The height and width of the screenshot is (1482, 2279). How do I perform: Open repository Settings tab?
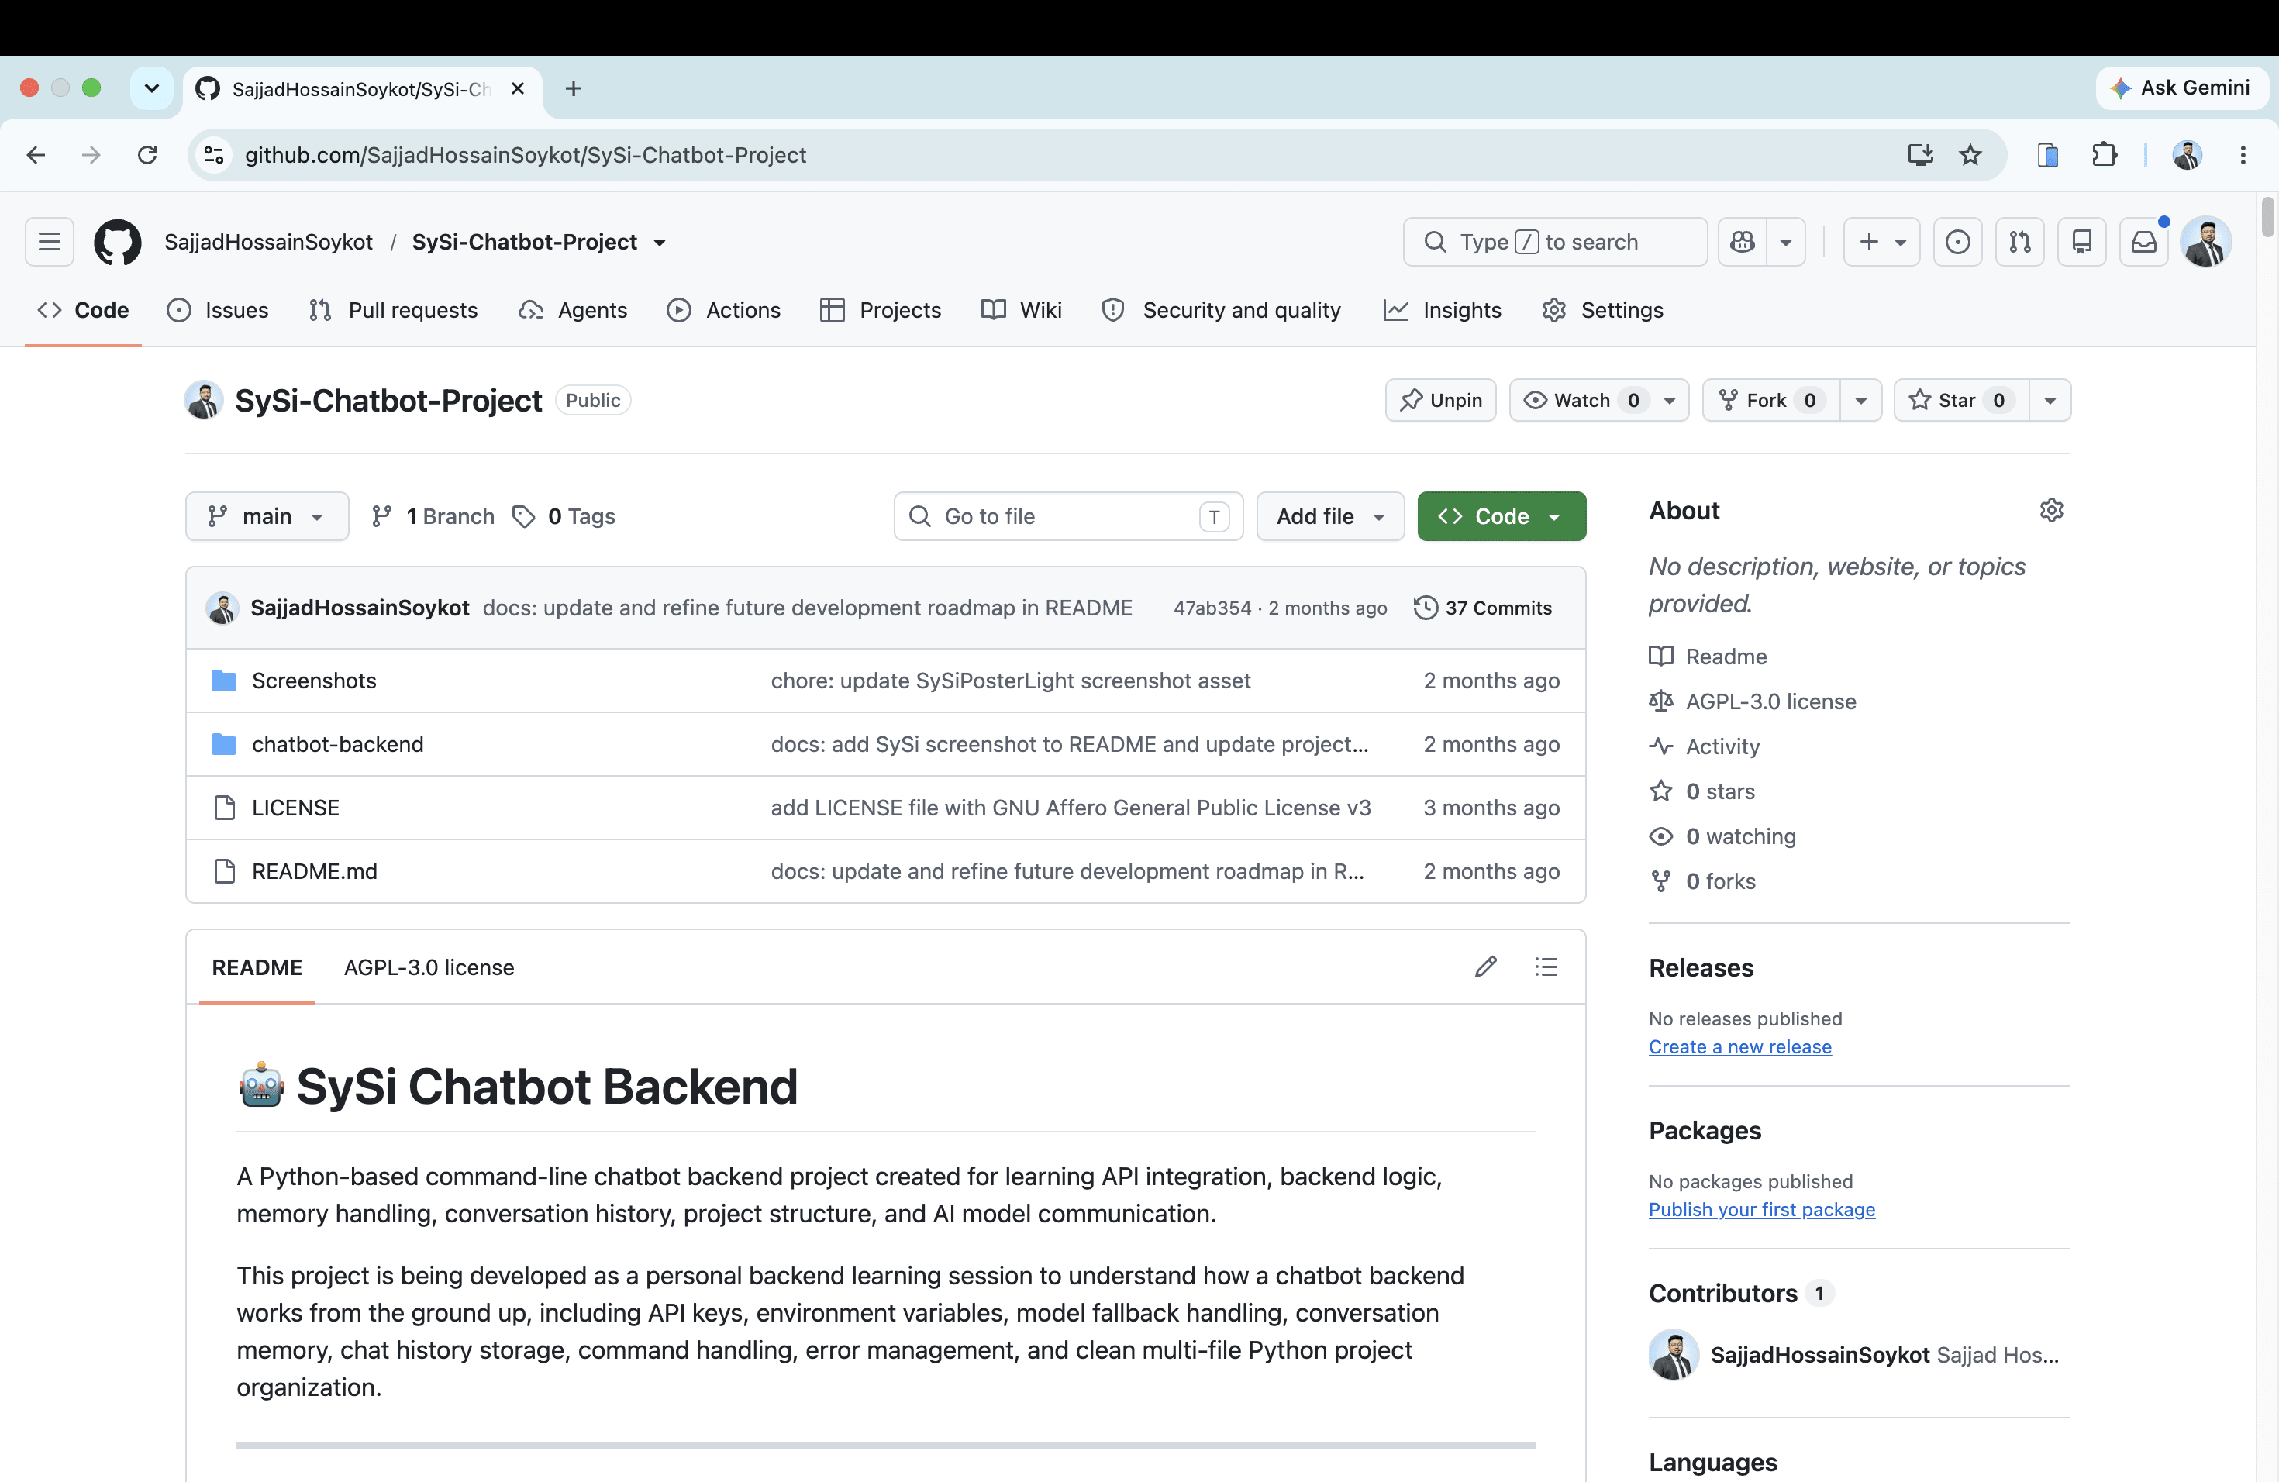(1603, 310)
